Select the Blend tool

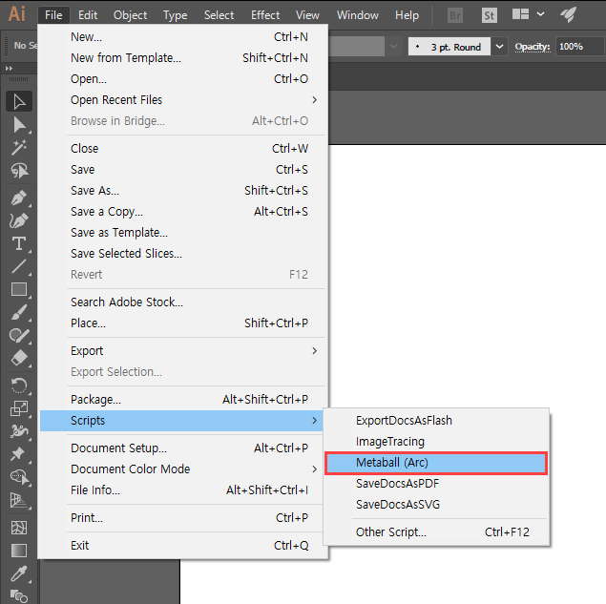tap(19, 595)
